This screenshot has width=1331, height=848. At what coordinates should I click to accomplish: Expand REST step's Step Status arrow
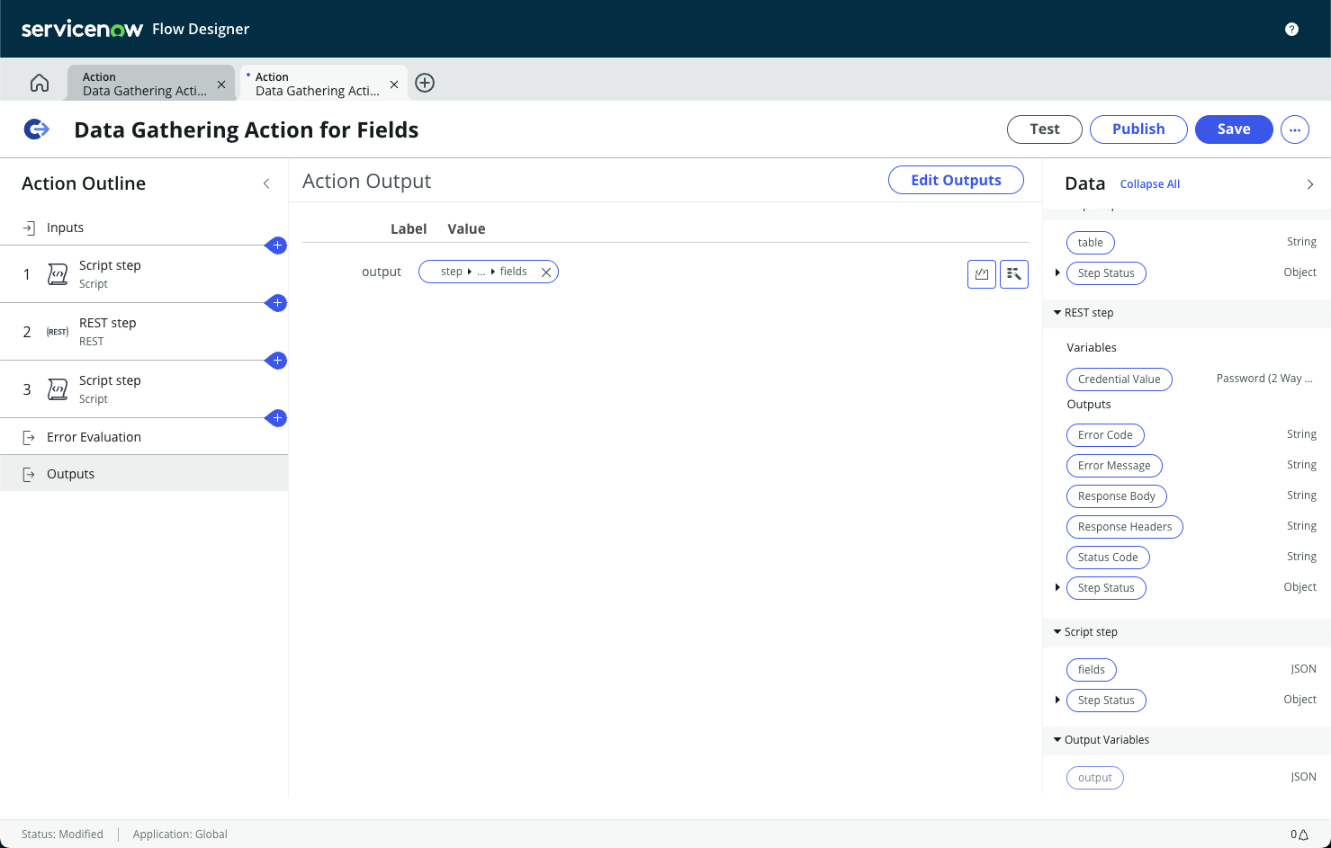[x=1057, y=587]
